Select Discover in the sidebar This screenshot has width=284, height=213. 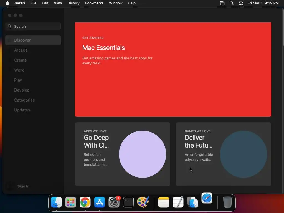(33, 40)
